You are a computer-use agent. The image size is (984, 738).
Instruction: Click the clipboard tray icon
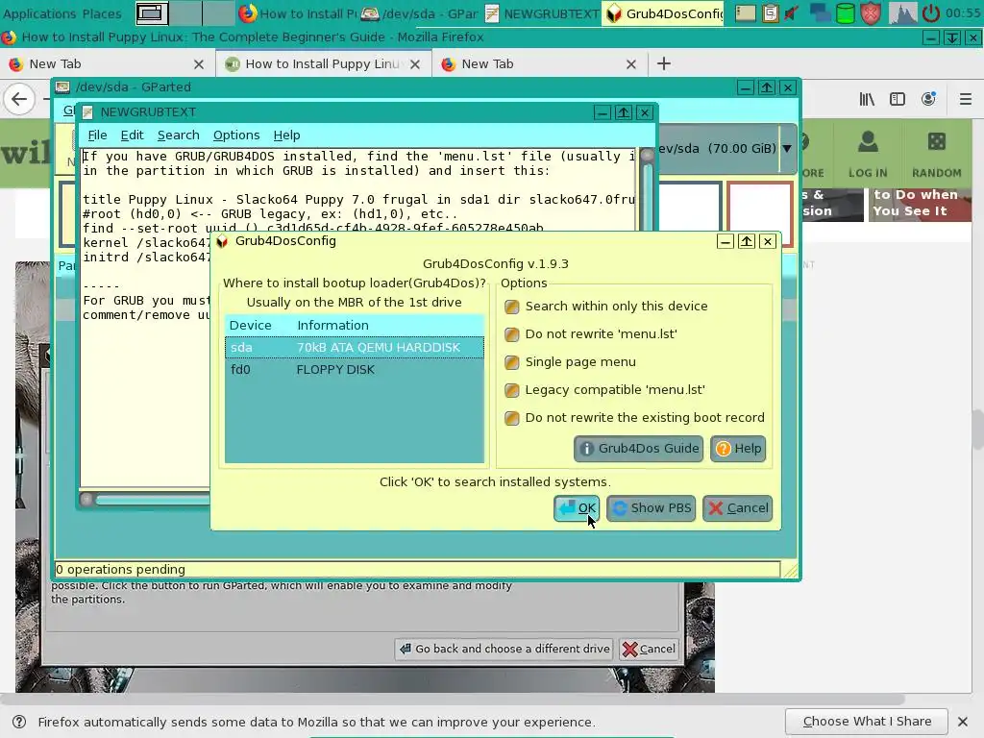click(x=770, y=13)
